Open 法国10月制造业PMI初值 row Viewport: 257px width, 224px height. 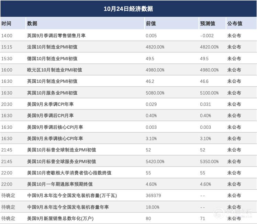click(52, 47)
